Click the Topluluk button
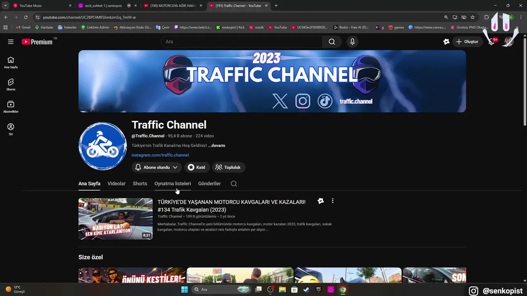 click(x=229, y=167)
